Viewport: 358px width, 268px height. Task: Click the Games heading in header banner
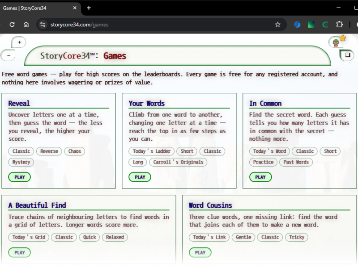(x=115, y=56)
